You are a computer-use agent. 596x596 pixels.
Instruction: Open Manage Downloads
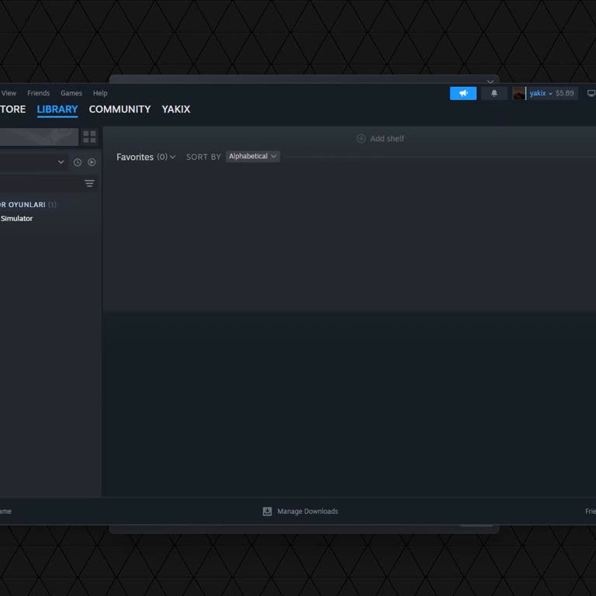coord(300,511)
